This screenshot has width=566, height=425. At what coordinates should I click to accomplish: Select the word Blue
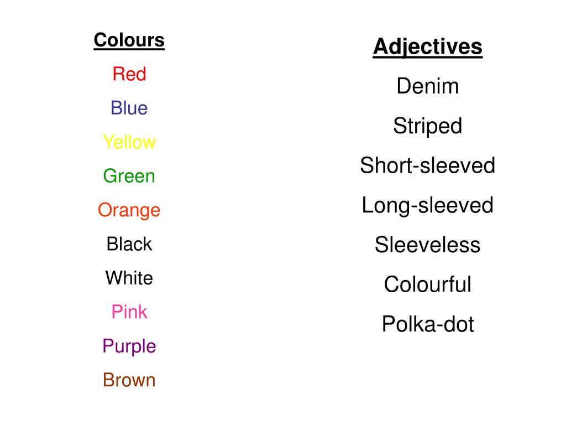(129, 108)
